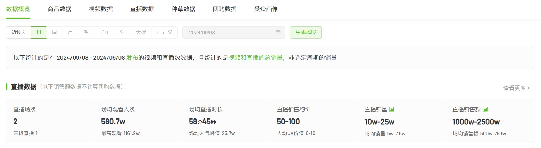Viewport: 541px width, 148px height.
Task: Click the 1000w-2500w sales amount value
Action: pos(476,122)
